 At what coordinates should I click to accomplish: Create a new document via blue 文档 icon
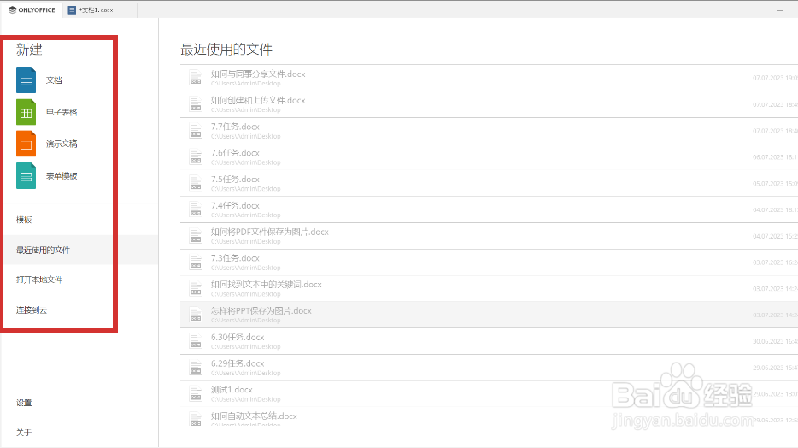pyautogui.click(x=26, y=80)
